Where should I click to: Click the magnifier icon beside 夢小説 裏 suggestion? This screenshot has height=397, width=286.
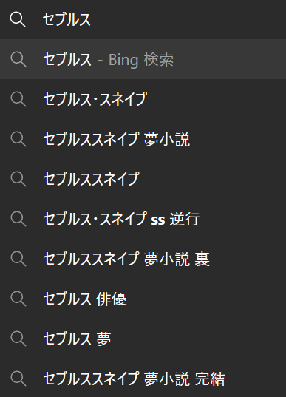point(18,259)
